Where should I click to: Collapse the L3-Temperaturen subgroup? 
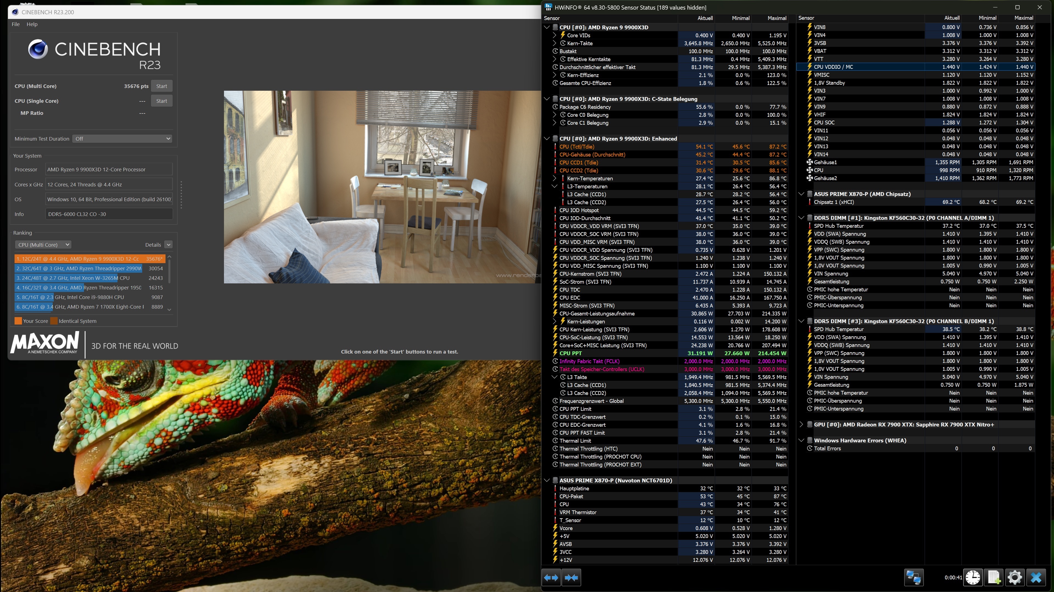(554, 186)
